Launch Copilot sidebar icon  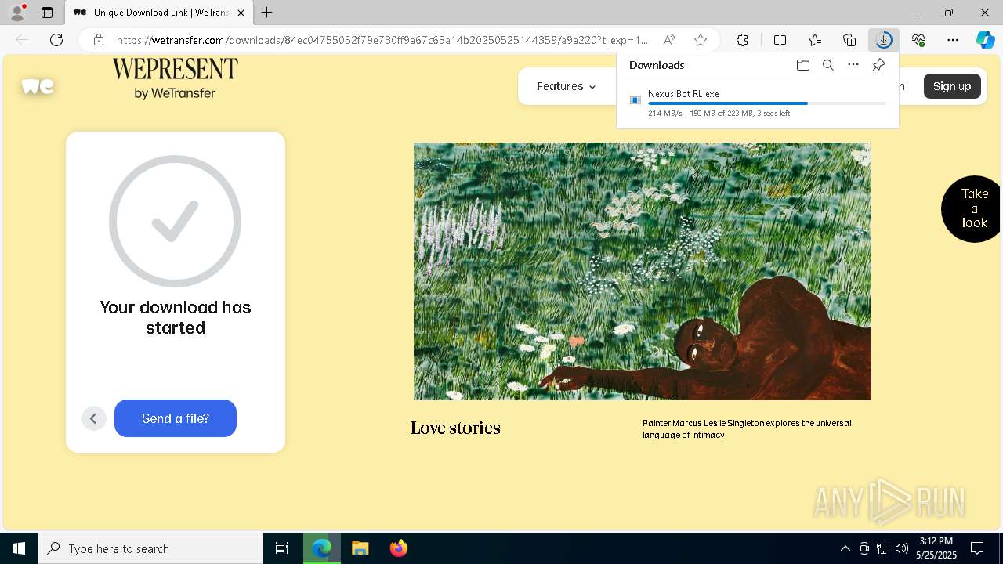pyautogui.click(x=986, y=40)
